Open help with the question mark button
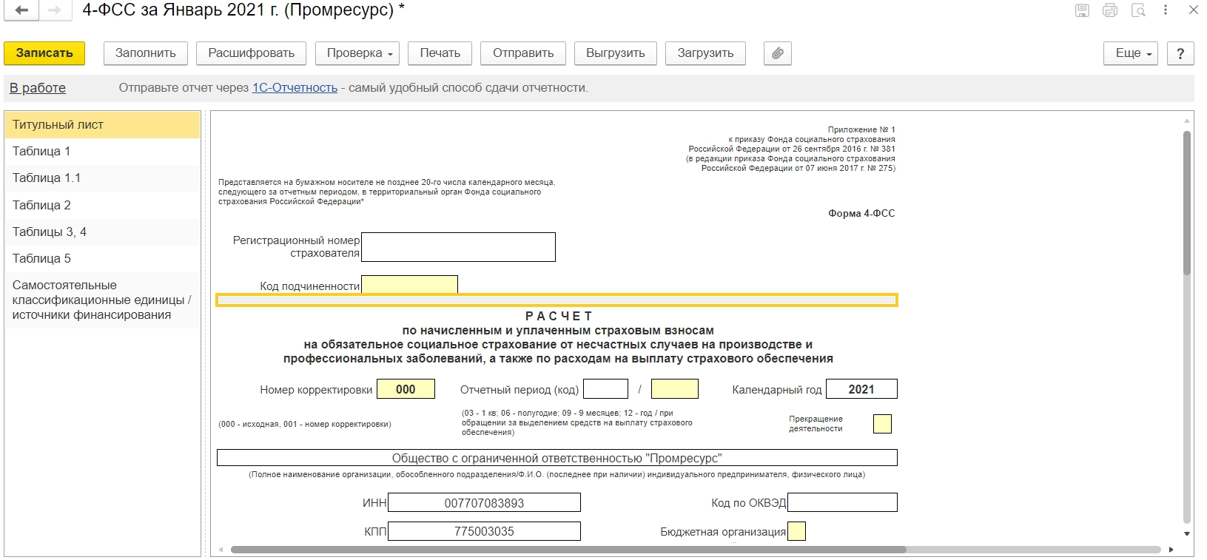The width and height of the screenshot is (1207, 560). pos(1180,53)
